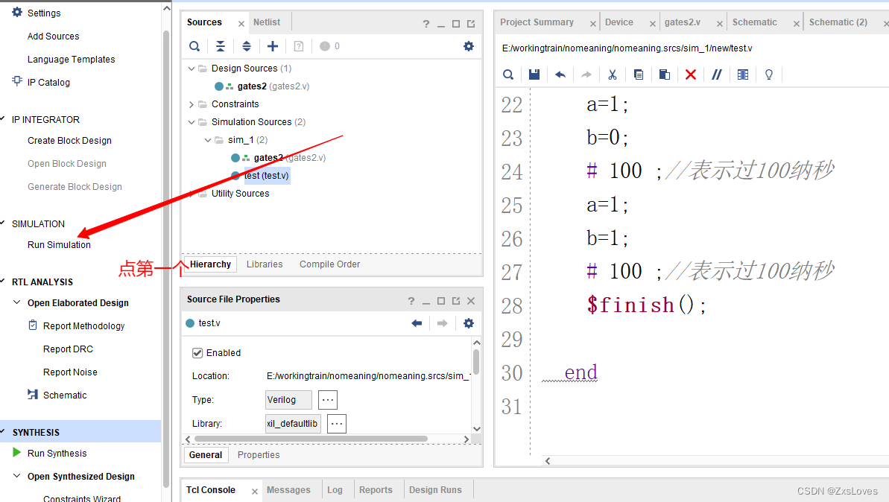Open Sources panel settings gear
Screen dimensions: 889x502
point(468,46)
